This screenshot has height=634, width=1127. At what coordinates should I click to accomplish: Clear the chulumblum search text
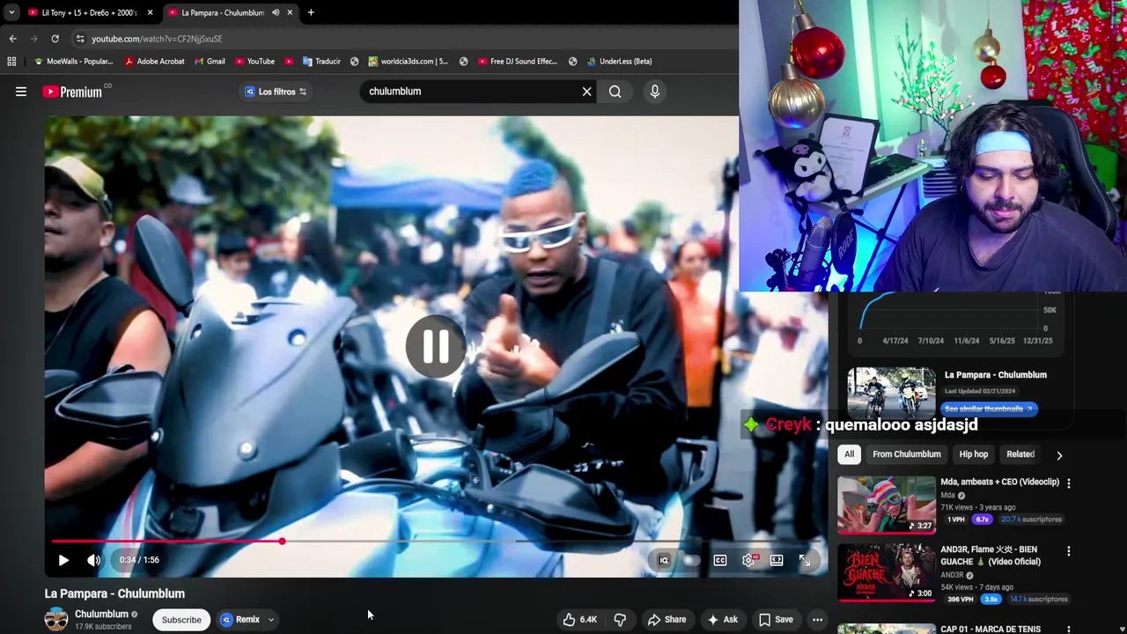click(x=586, y=92)
